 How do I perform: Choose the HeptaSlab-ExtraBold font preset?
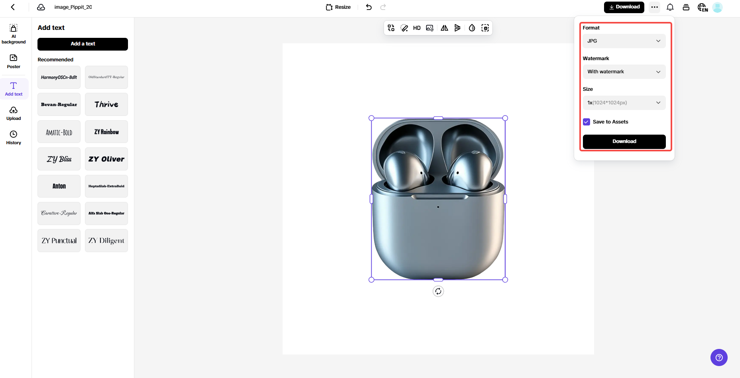coord(106,186)
